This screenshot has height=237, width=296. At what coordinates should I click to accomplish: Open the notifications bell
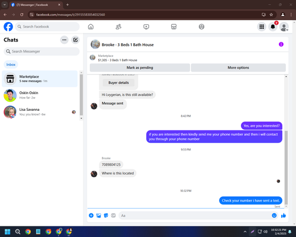[273, 27]
